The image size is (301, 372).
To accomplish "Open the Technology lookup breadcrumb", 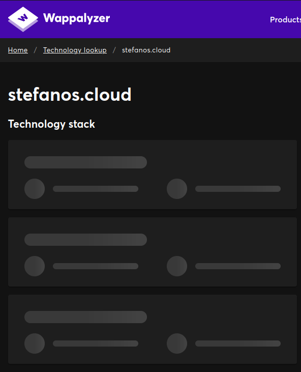I will point(75,50).
